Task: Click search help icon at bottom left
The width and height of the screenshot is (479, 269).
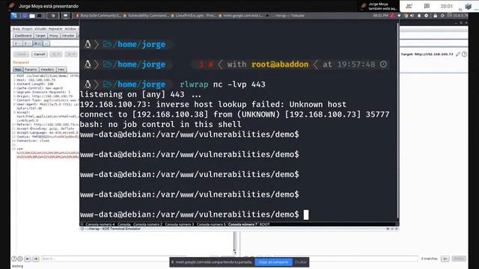Action: (x=14, y=259)
